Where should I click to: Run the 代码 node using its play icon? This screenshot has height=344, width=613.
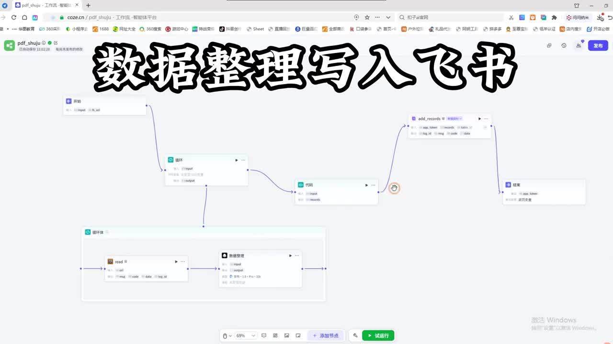pos(366,185)
